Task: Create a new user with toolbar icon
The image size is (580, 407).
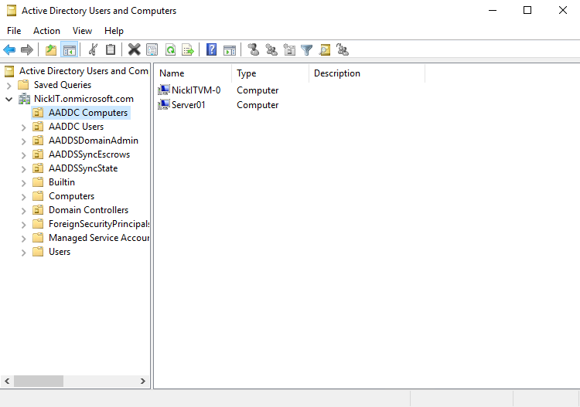Action: pos(253,49)
